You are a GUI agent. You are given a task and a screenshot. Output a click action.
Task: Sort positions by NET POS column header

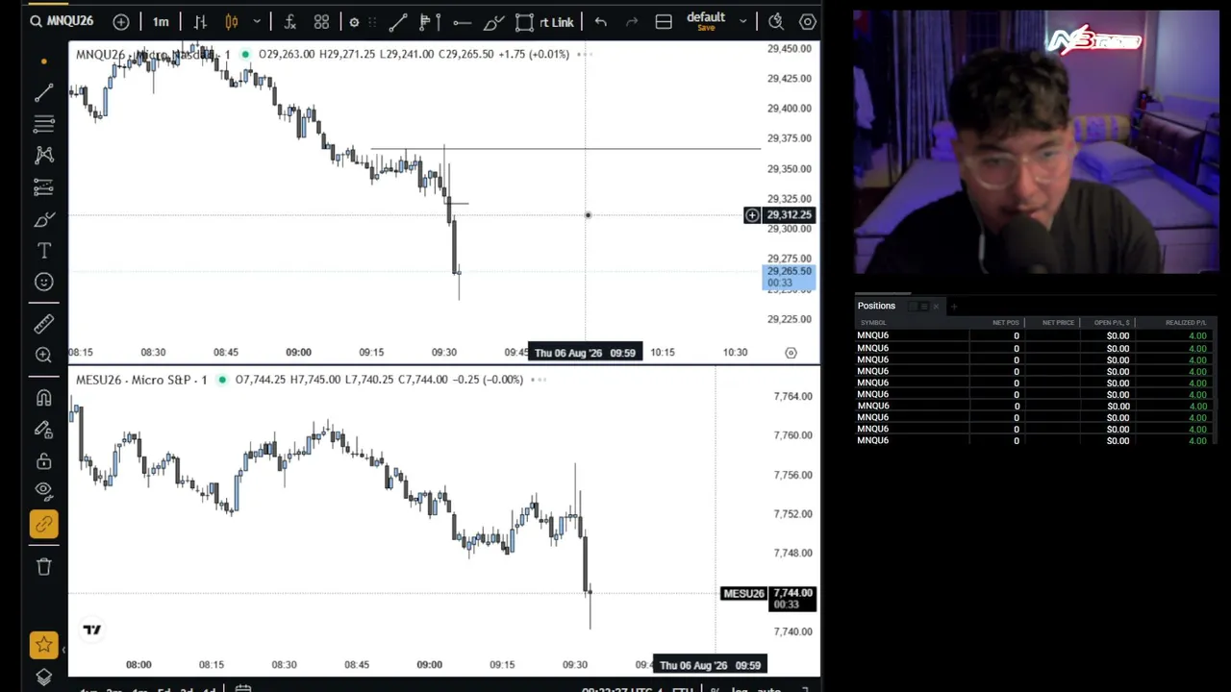1005,323
